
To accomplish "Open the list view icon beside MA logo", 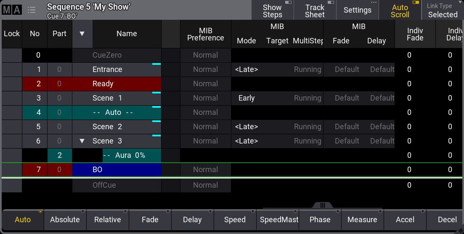I will 32,10.
